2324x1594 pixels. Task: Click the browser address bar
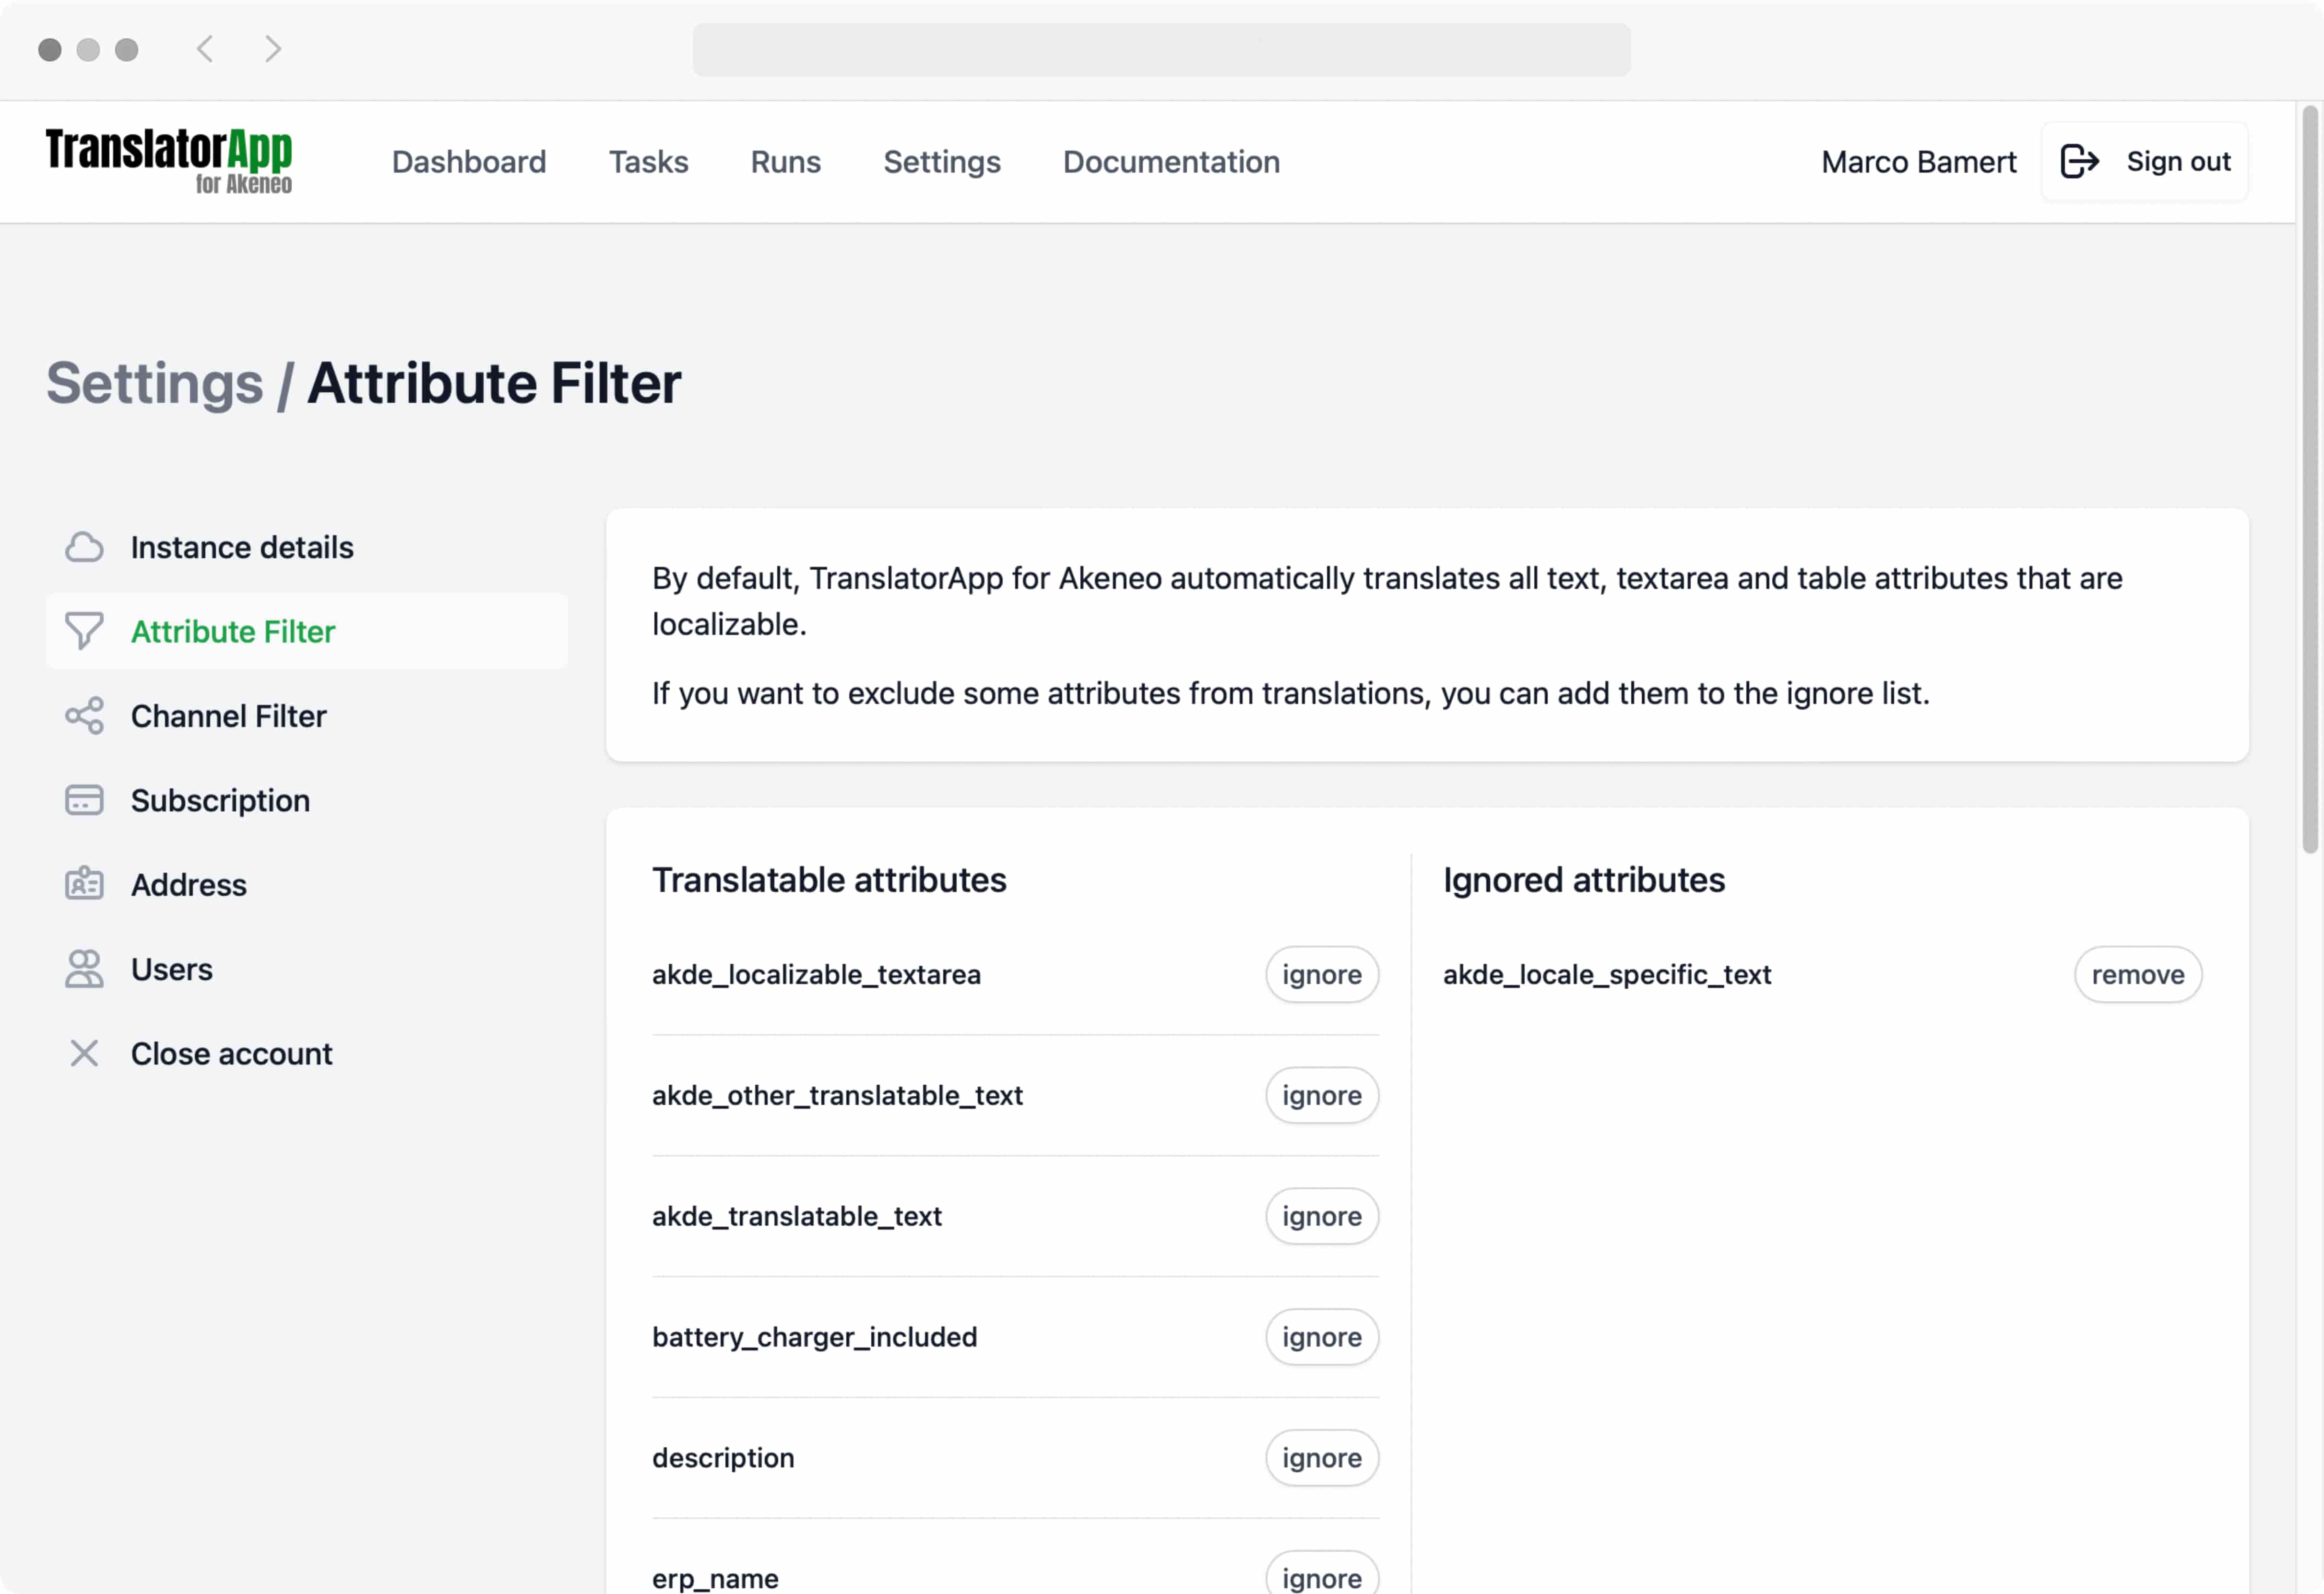click(1161, 49)
